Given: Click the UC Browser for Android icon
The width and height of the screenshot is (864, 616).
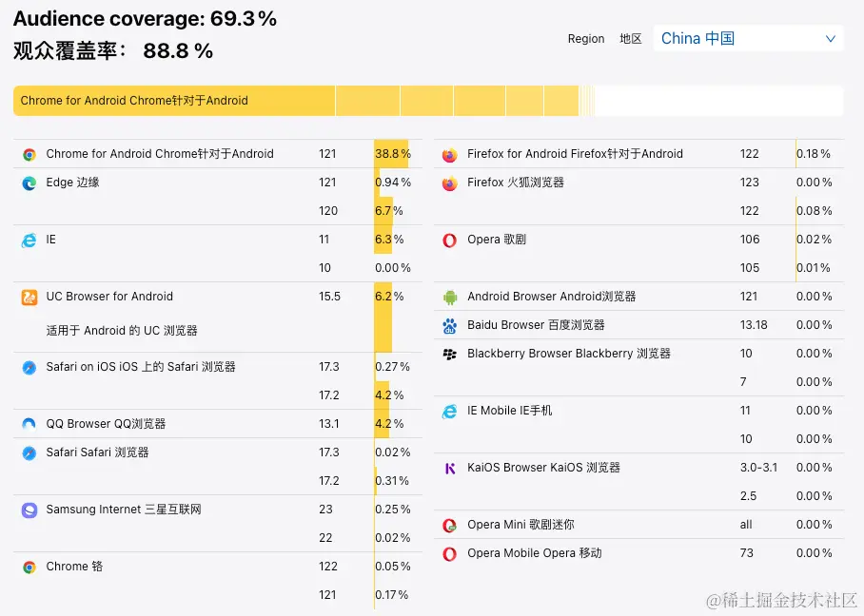Looking at the screenshot, I should click(x=29, y=298).
